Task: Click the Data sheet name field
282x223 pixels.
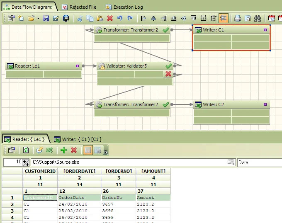Action: (260, 162)
